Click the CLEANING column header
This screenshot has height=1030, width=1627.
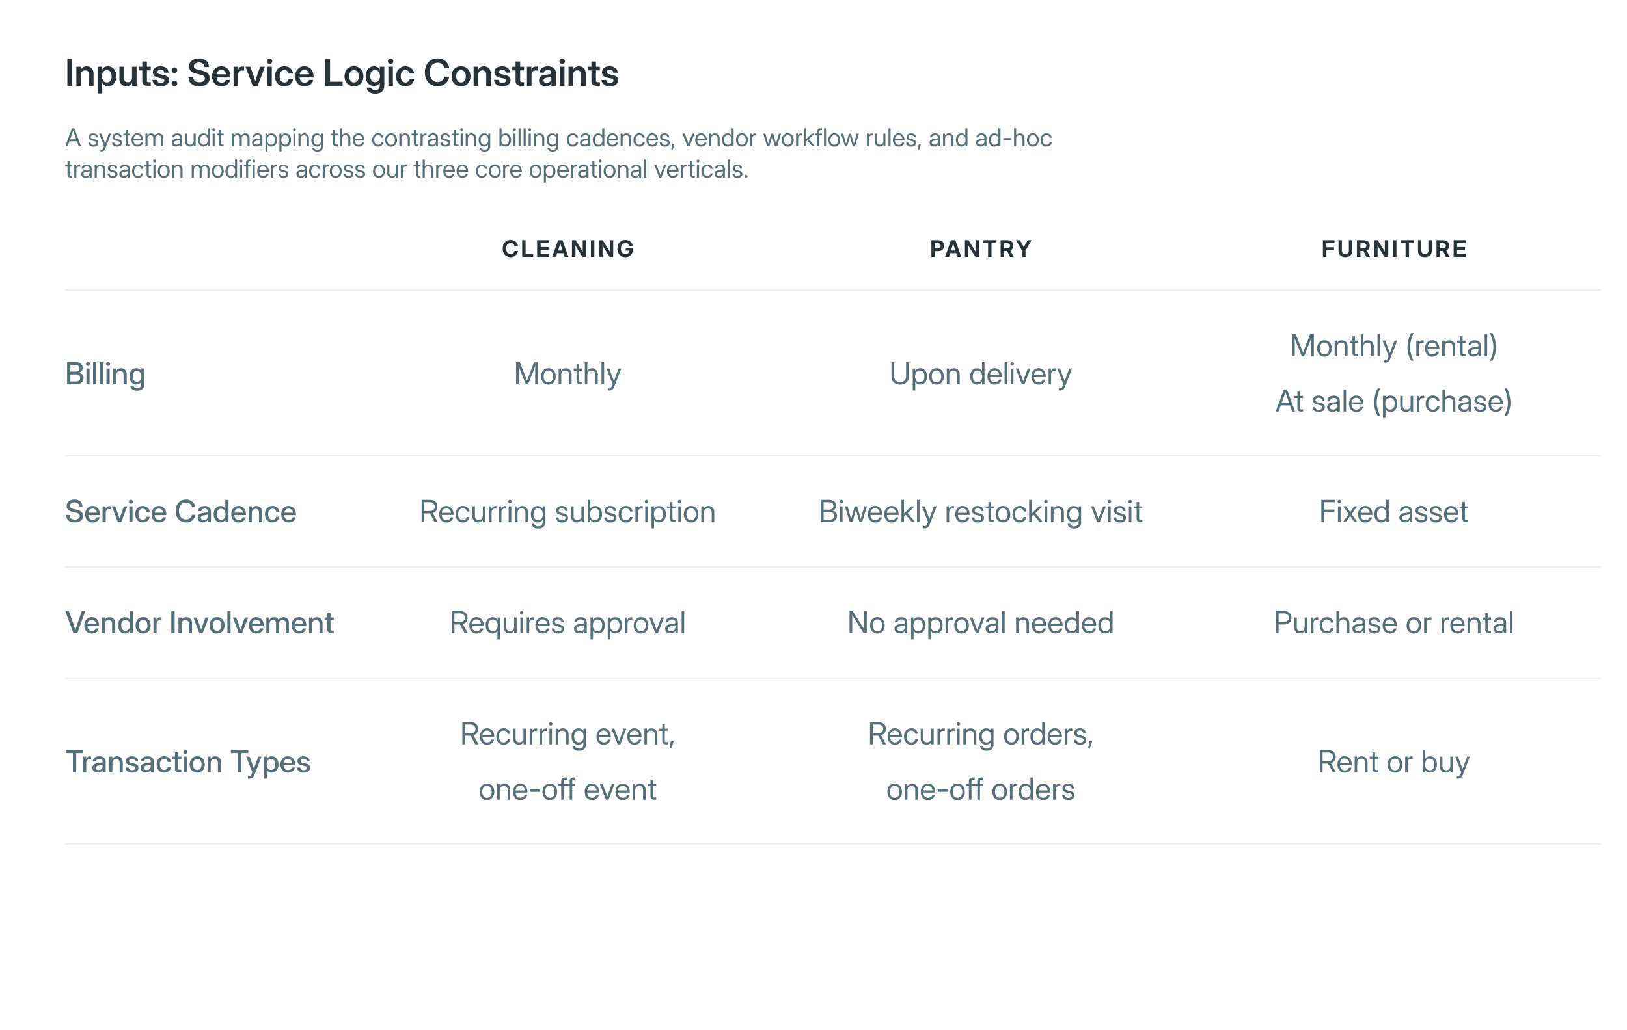coord(567,249)
